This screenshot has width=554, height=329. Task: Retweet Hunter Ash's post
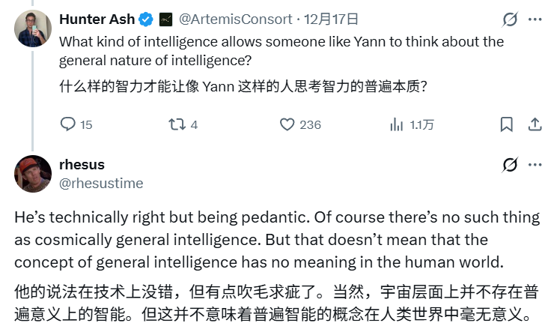click(x=177, y=124)
